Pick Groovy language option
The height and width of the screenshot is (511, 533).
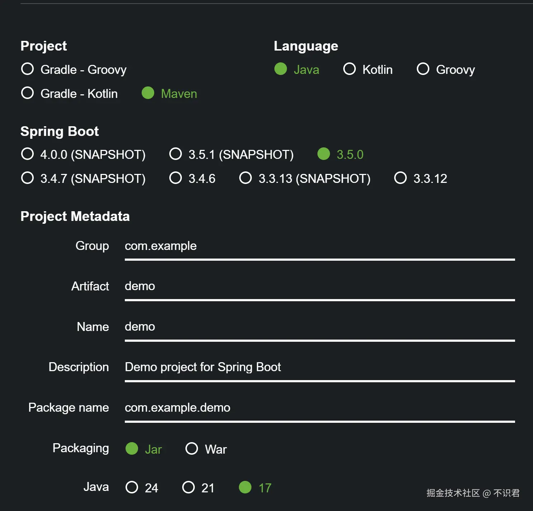(x=423, y=69)
